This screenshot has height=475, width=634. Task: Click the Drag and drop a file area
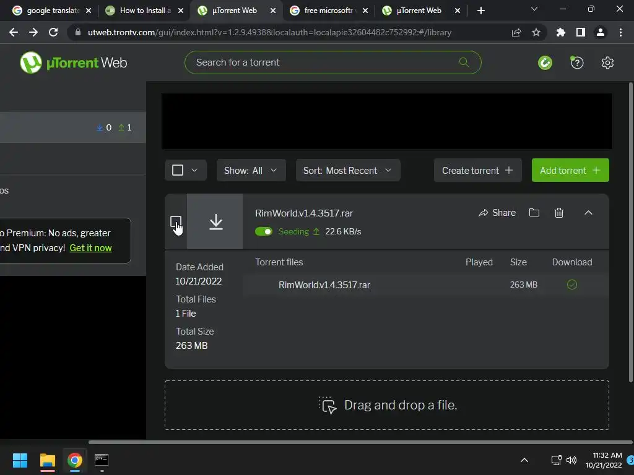click(x=386, y=405)
